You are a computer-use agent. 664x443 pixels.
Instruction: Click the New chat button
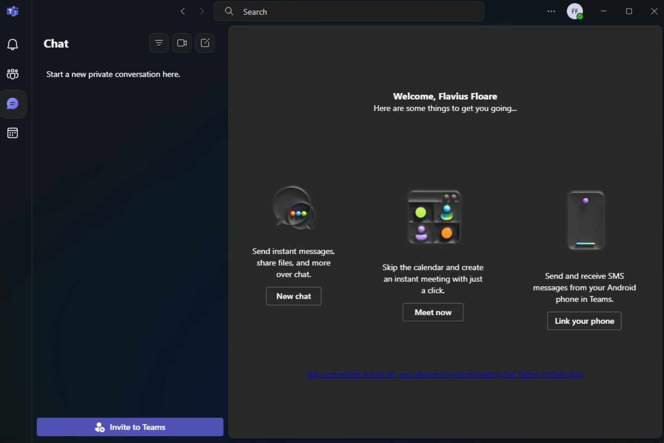click(x=294, y=296)
